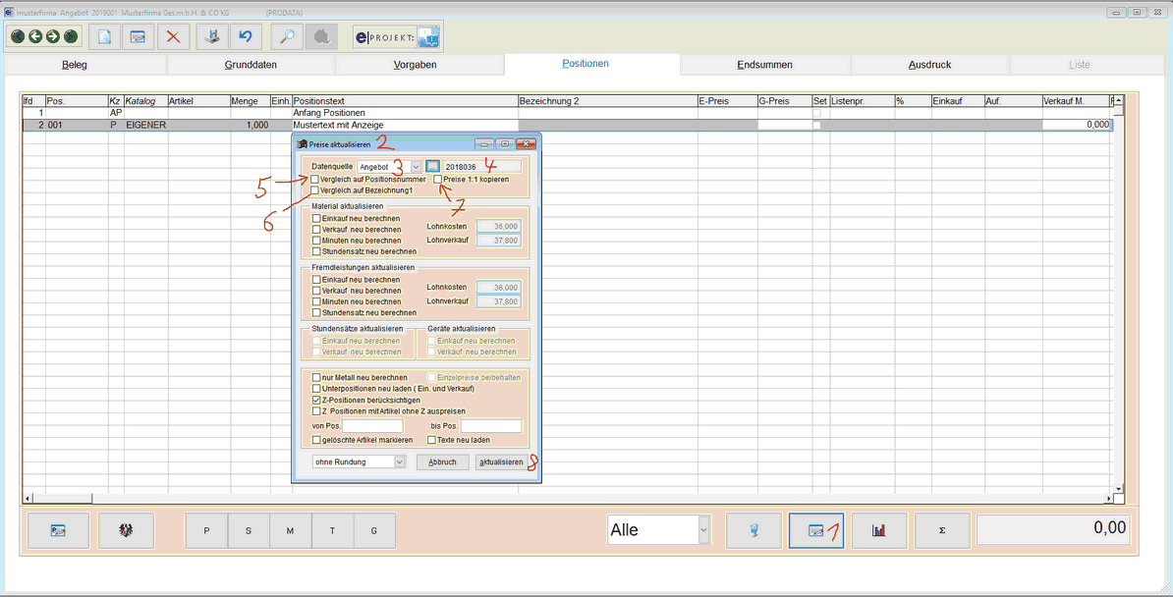Expand the 'ohne Rundung' dropdown

(x=399, y=461)
